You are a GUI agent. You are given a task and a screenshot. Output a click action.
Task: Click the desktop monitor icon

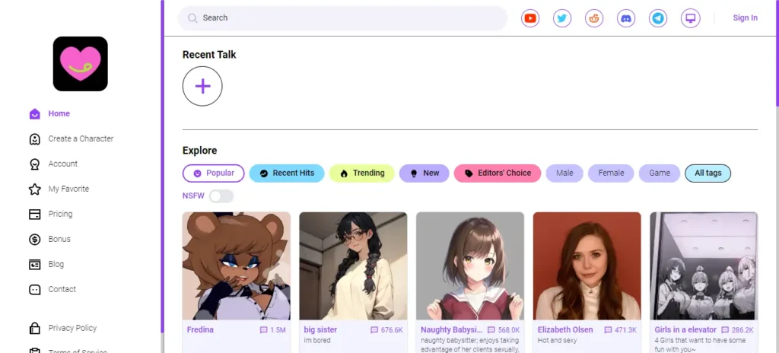pos(690,18)
